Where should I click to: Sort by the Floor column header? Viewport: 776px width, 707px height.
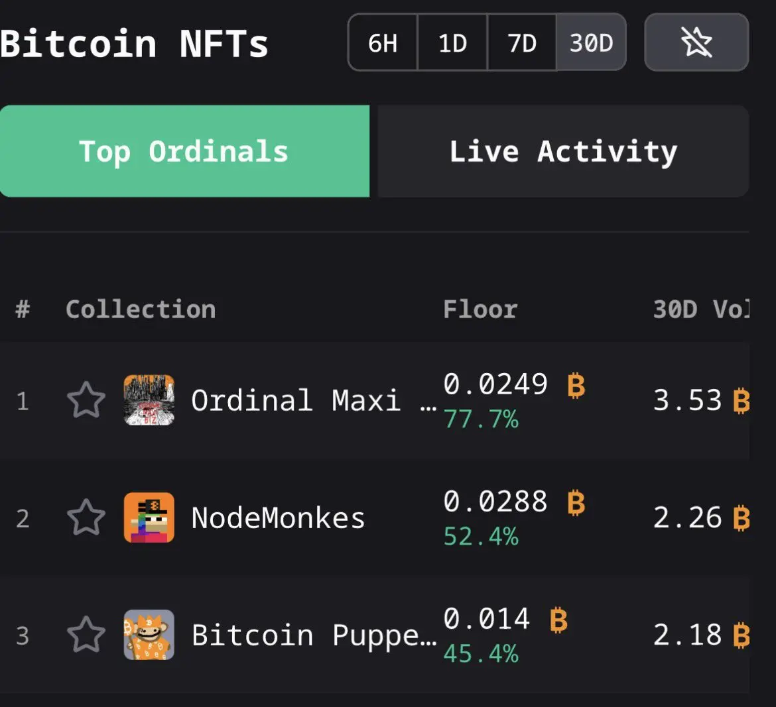tap(480, 309)
